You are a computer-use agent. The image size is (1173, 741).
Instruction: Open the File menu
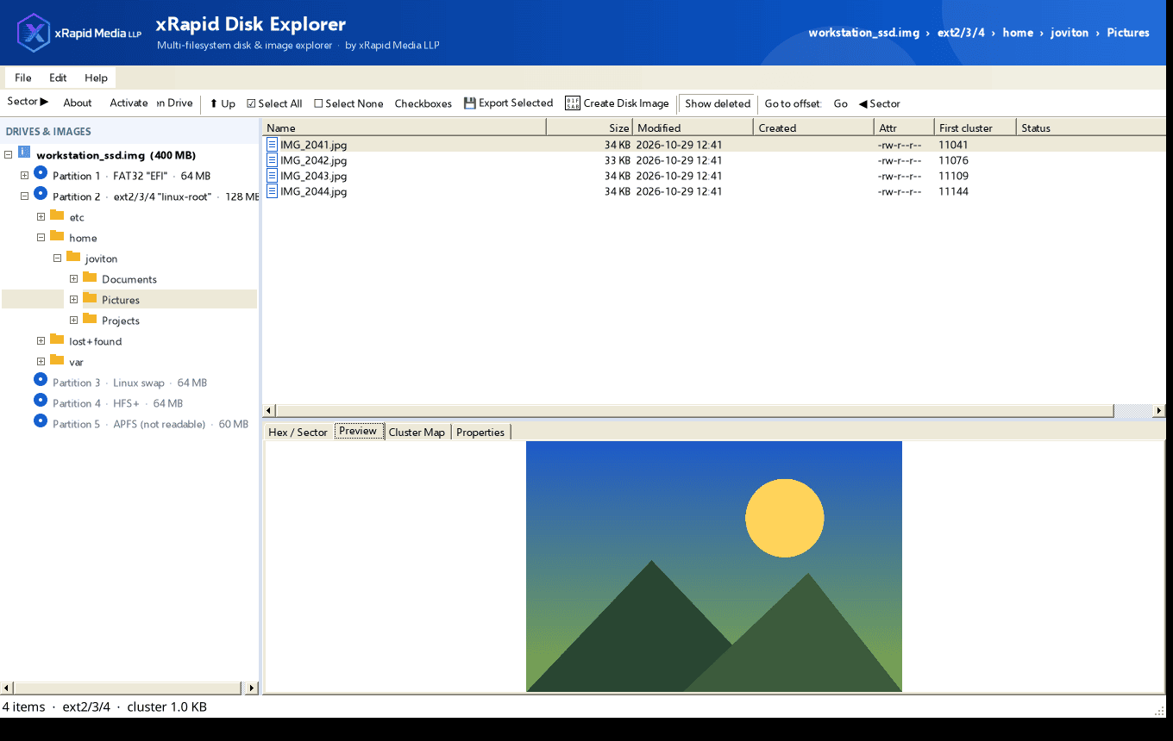click(23, 78)
